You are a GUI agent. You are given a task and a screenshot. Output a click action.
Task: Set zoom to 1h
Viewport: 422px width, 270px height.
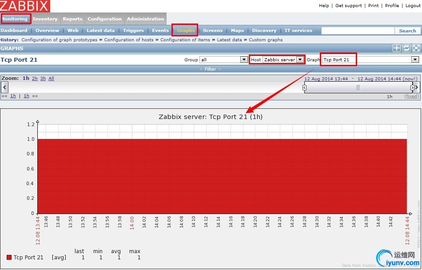26,78
